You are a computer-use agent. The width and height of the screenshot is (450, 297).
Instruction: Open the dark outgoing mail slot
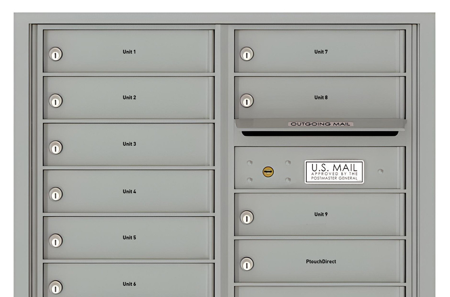320,133
